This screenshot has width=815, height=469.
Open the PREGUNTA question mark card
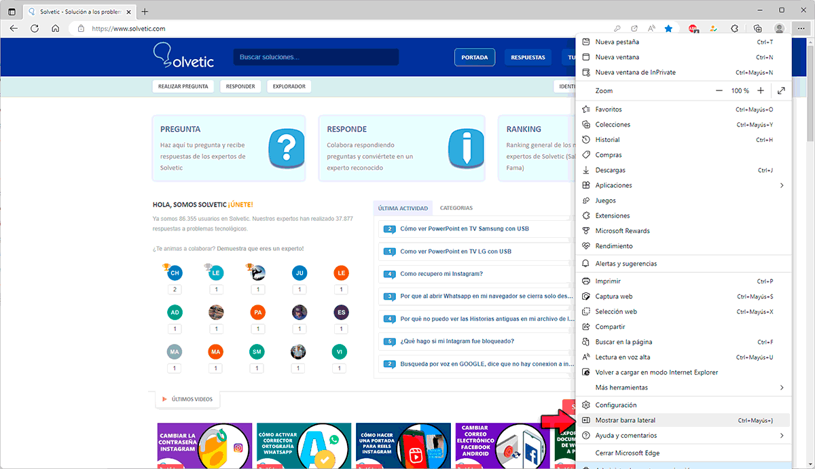pyautogui.click(x=229, y=148)
